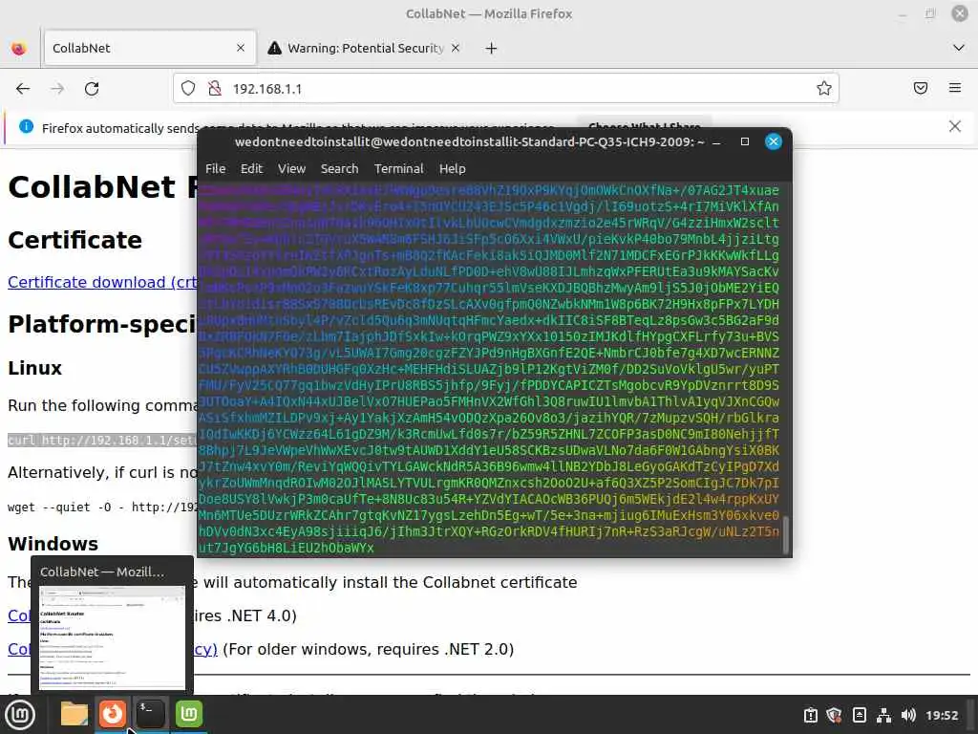Open the update manager shield tray icon
978x734 pixels.
834,715
